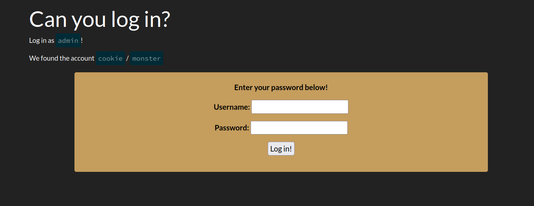The height and width of the screenshot is (206, 534).
Task: Click the Log in! button
Action: (x=281, y=149)
